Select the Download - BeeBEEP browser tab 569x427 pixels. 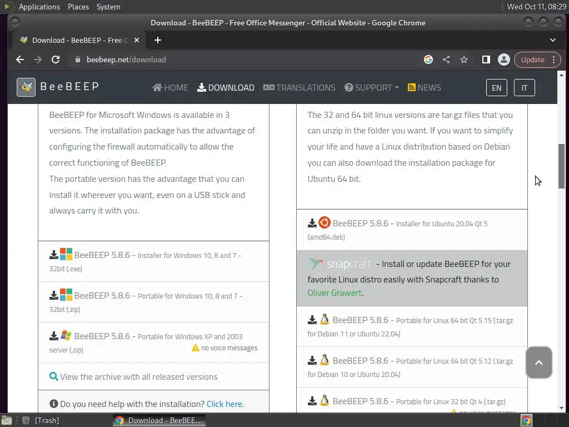[x=80, y=40]
